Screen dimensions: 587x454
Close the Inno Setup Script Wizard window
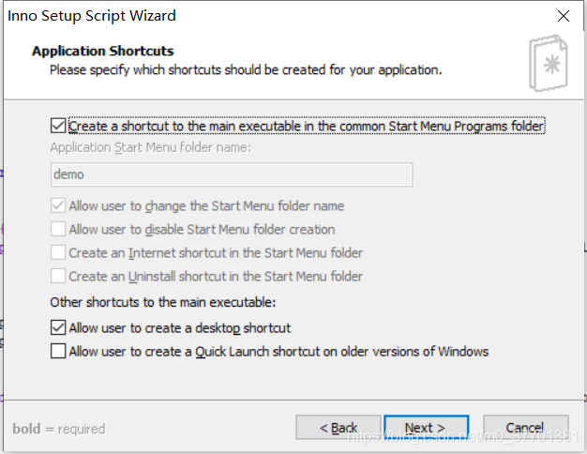[x=563, y=16]
